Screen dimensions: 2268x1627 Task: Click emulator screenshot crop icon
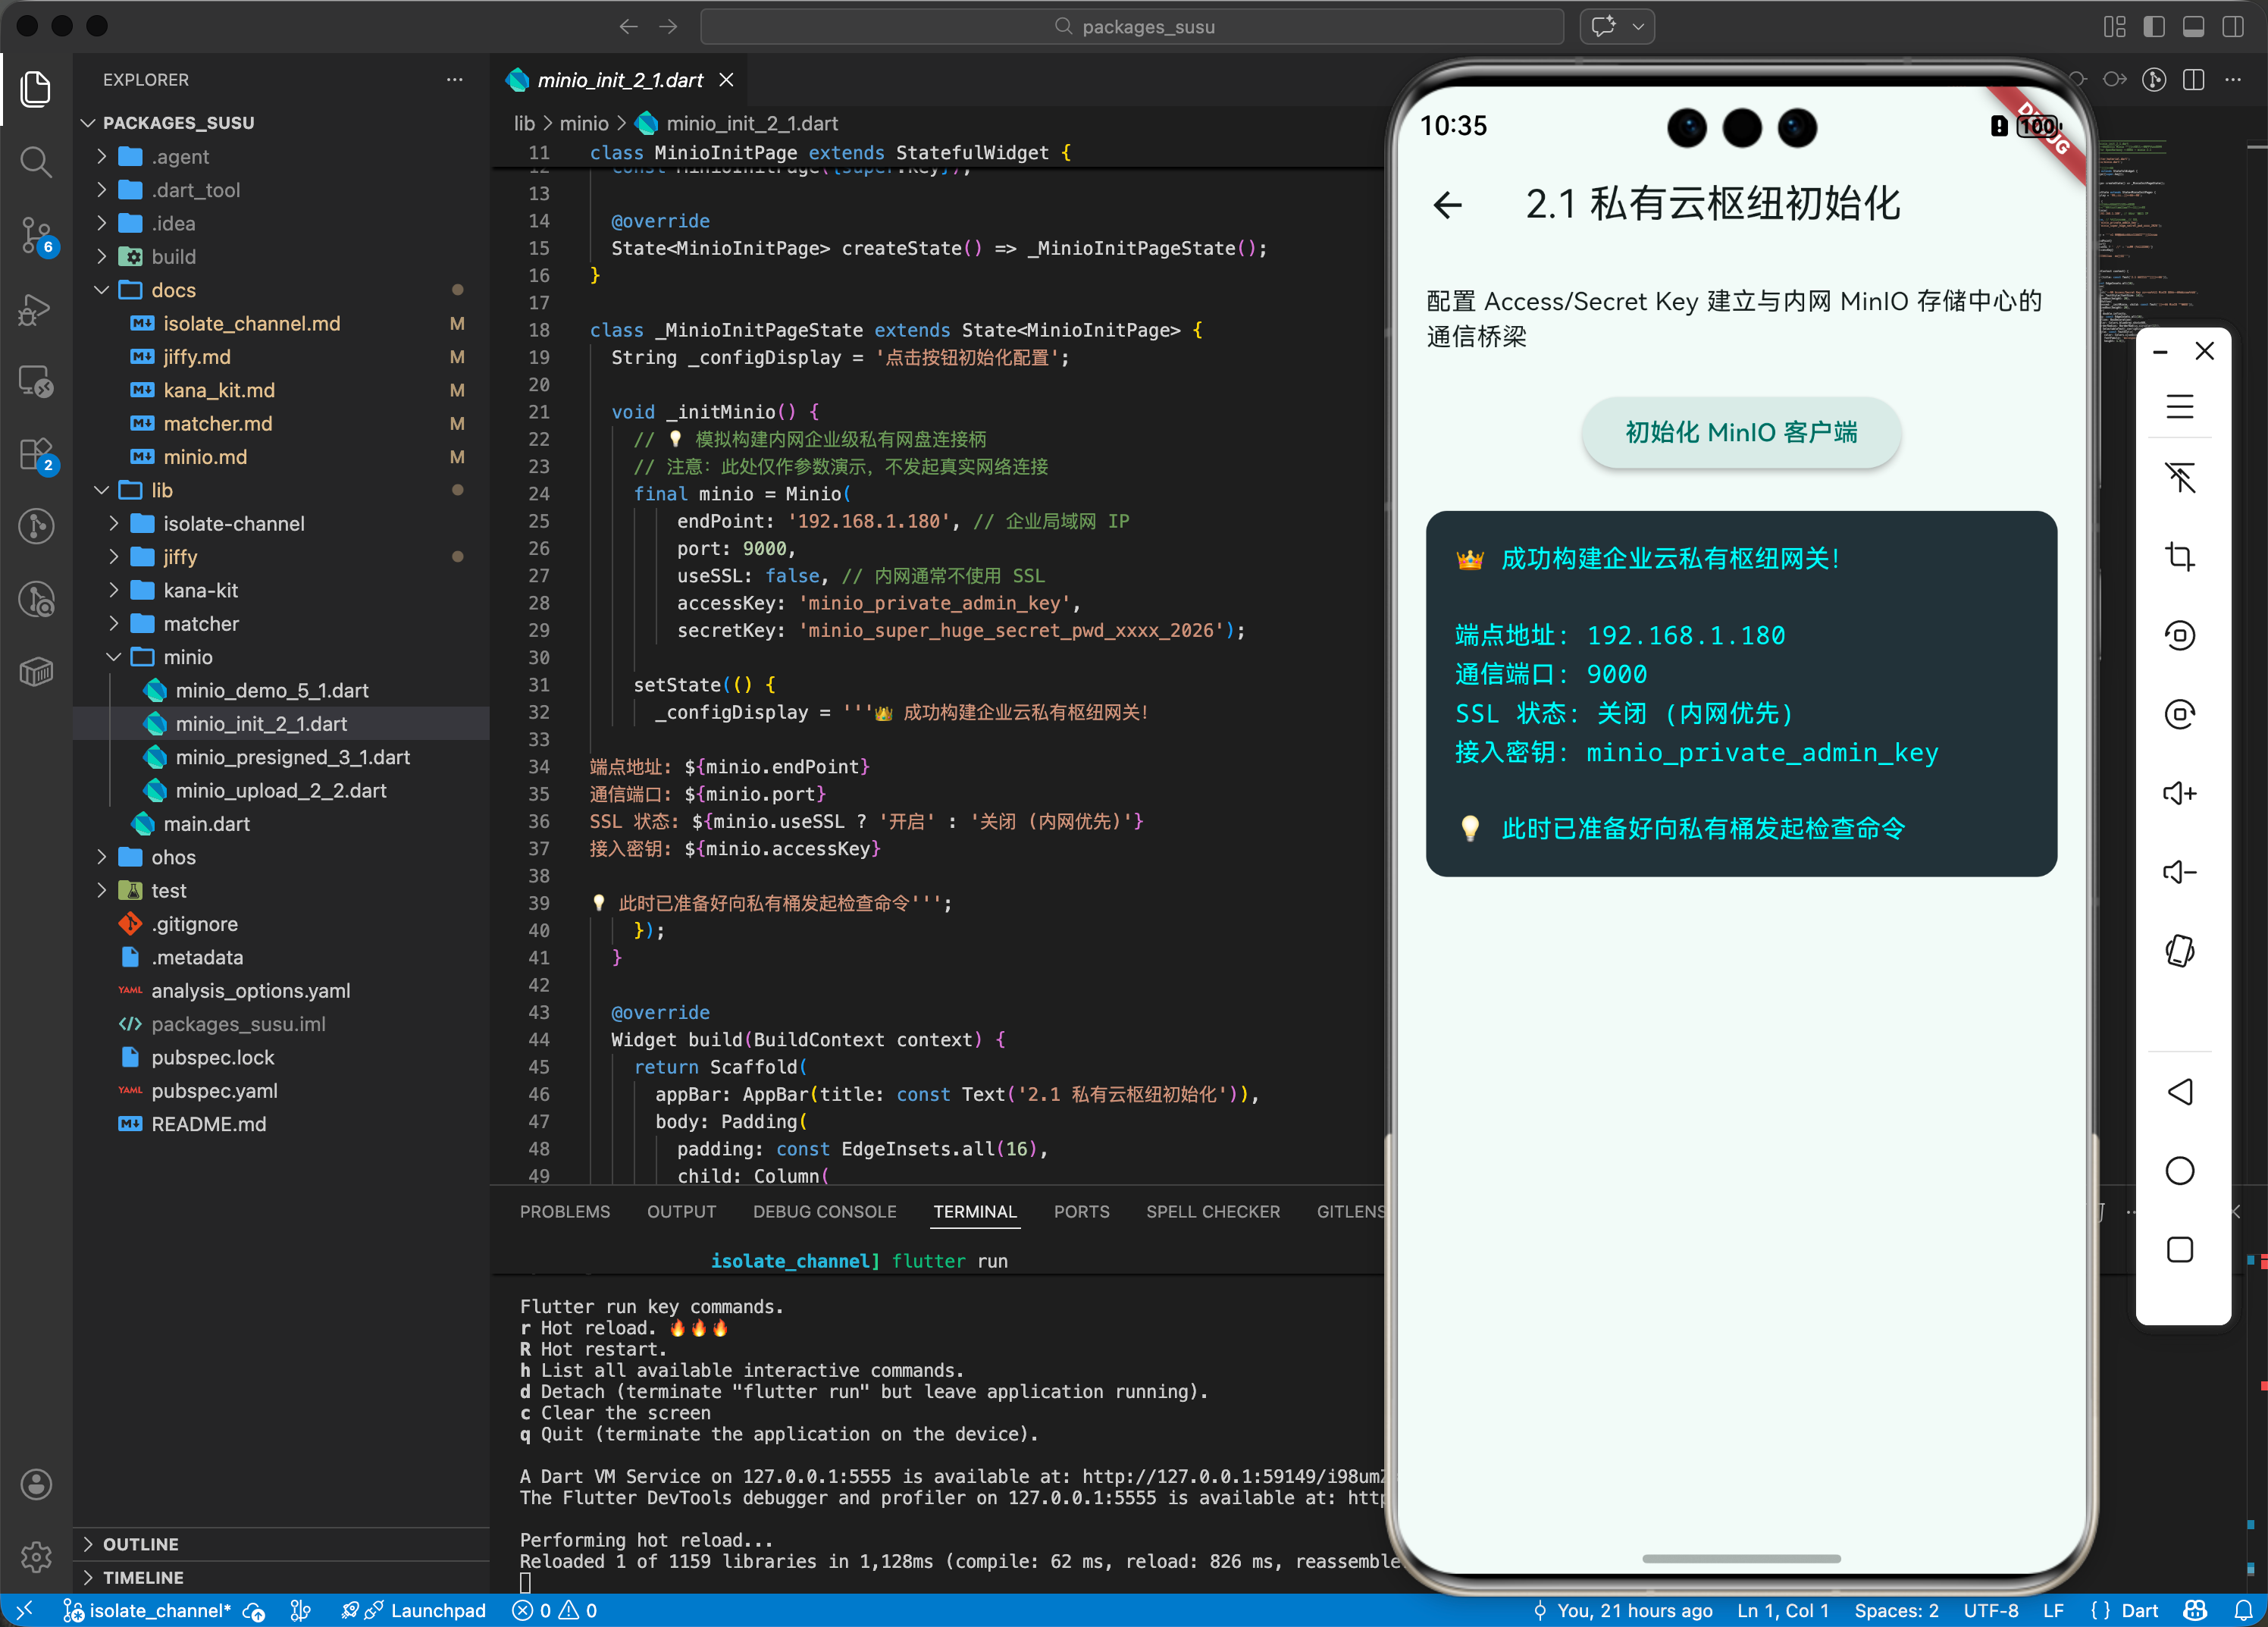(2179, 556)
